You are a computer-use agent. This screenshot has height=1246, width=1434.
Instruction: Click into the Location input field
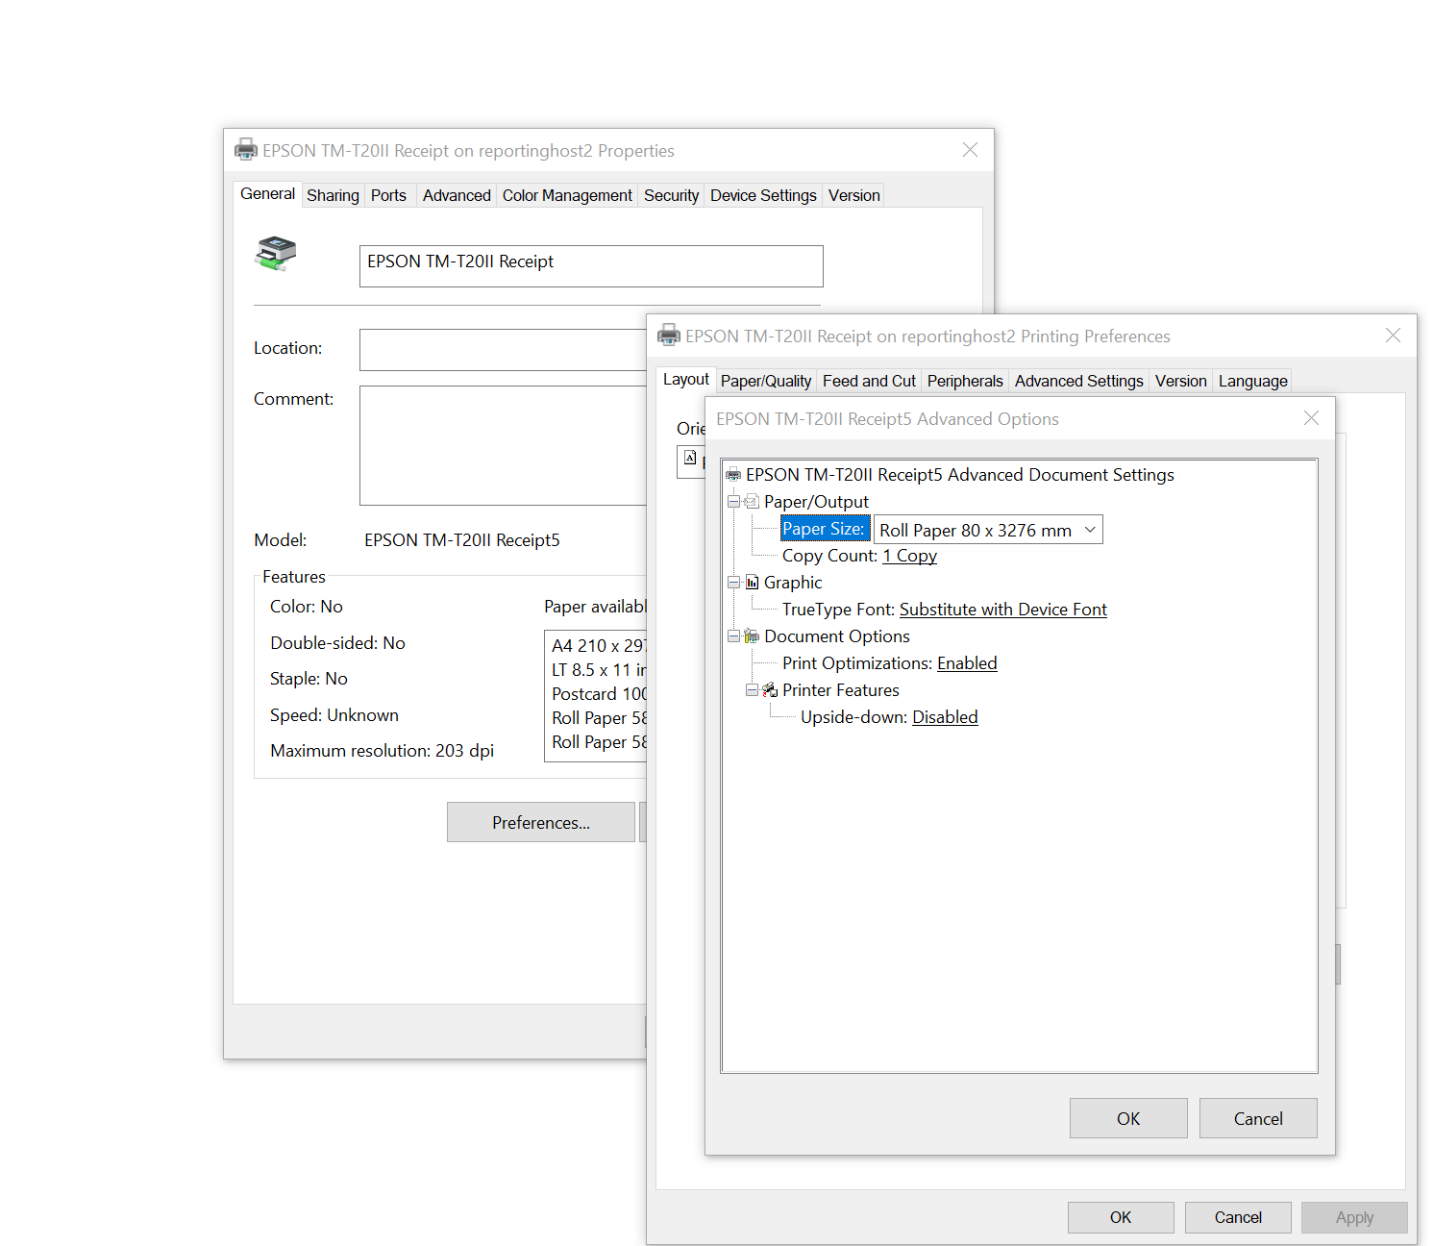[504, 349]
